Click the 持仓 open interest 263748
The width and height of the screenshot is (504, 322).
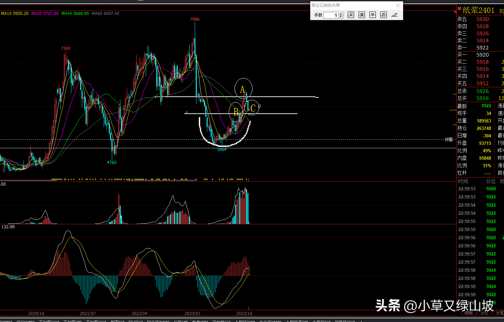point(484,128)
